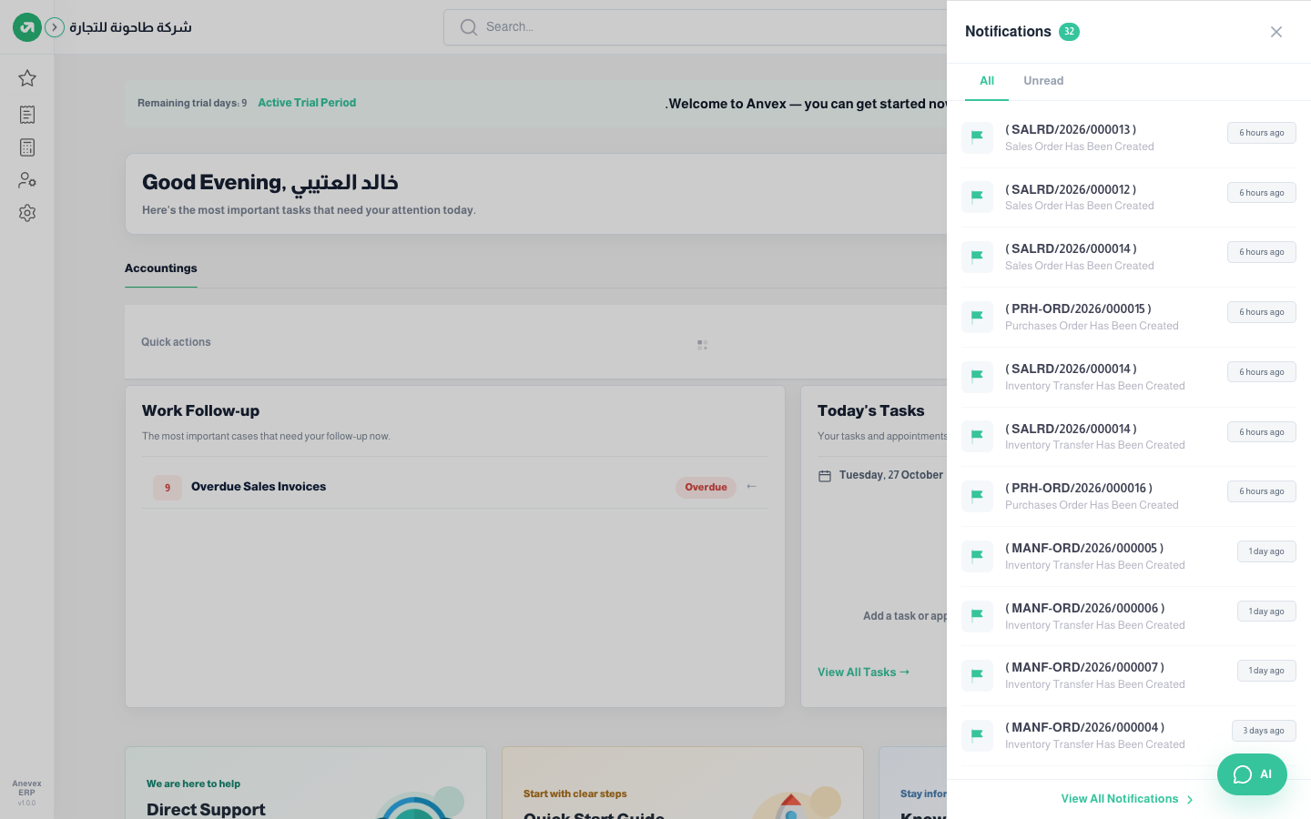1311x819 pixels.
Task: Open the users management icon in sidebar
Action: 27,180
